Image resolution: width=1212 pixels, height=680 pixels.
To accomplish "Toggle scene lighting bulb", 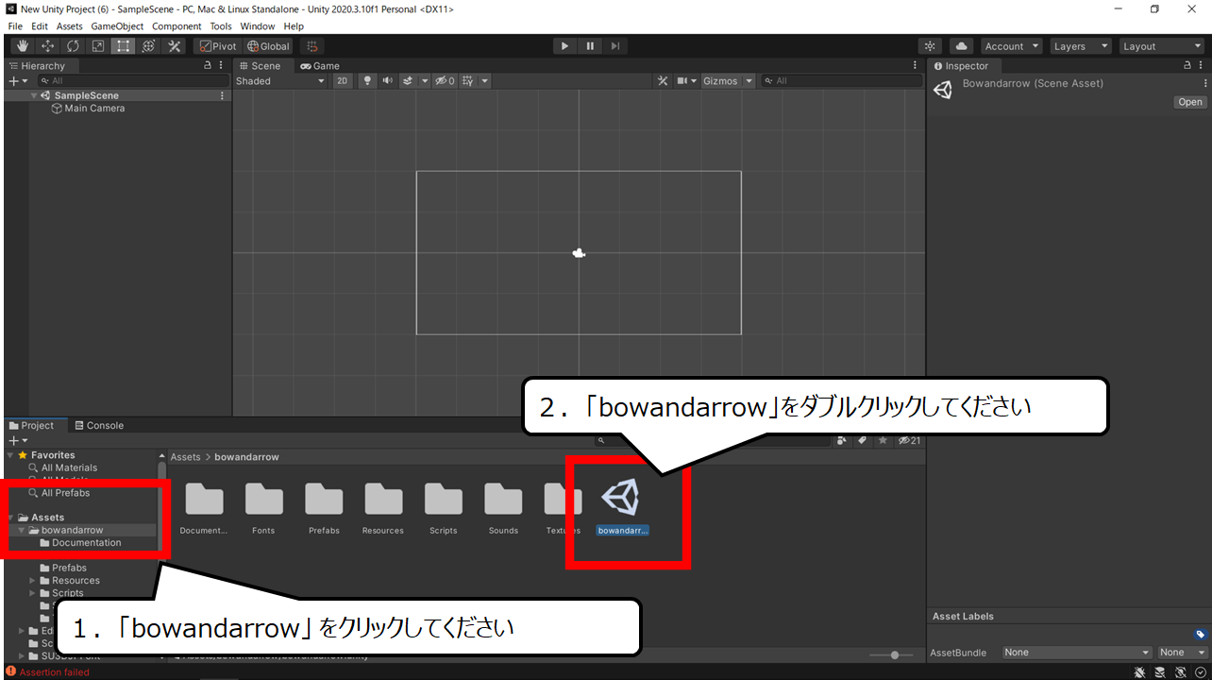I will [368, 81].
